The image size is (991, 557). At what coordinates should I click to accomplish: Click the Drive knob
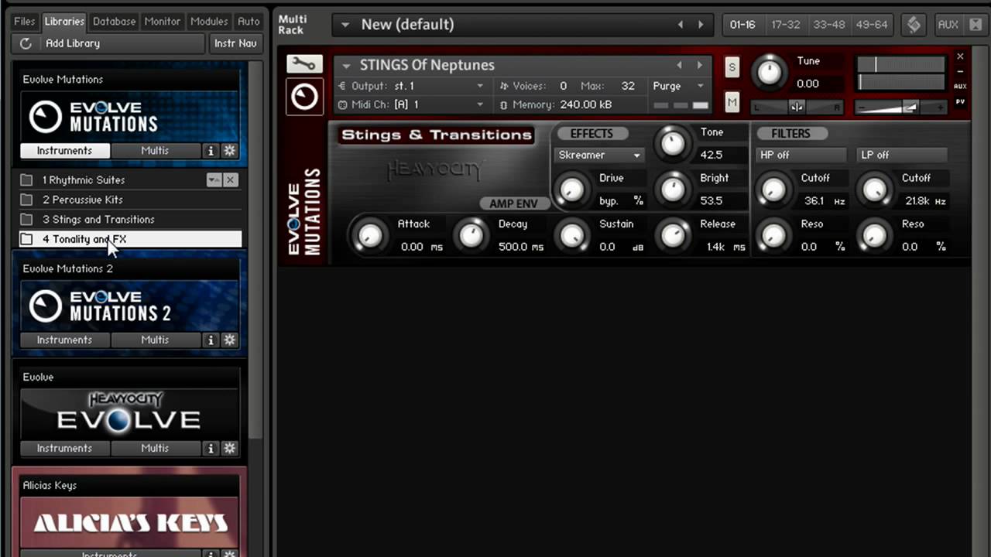pyautogui.click(x=572, y=190)
